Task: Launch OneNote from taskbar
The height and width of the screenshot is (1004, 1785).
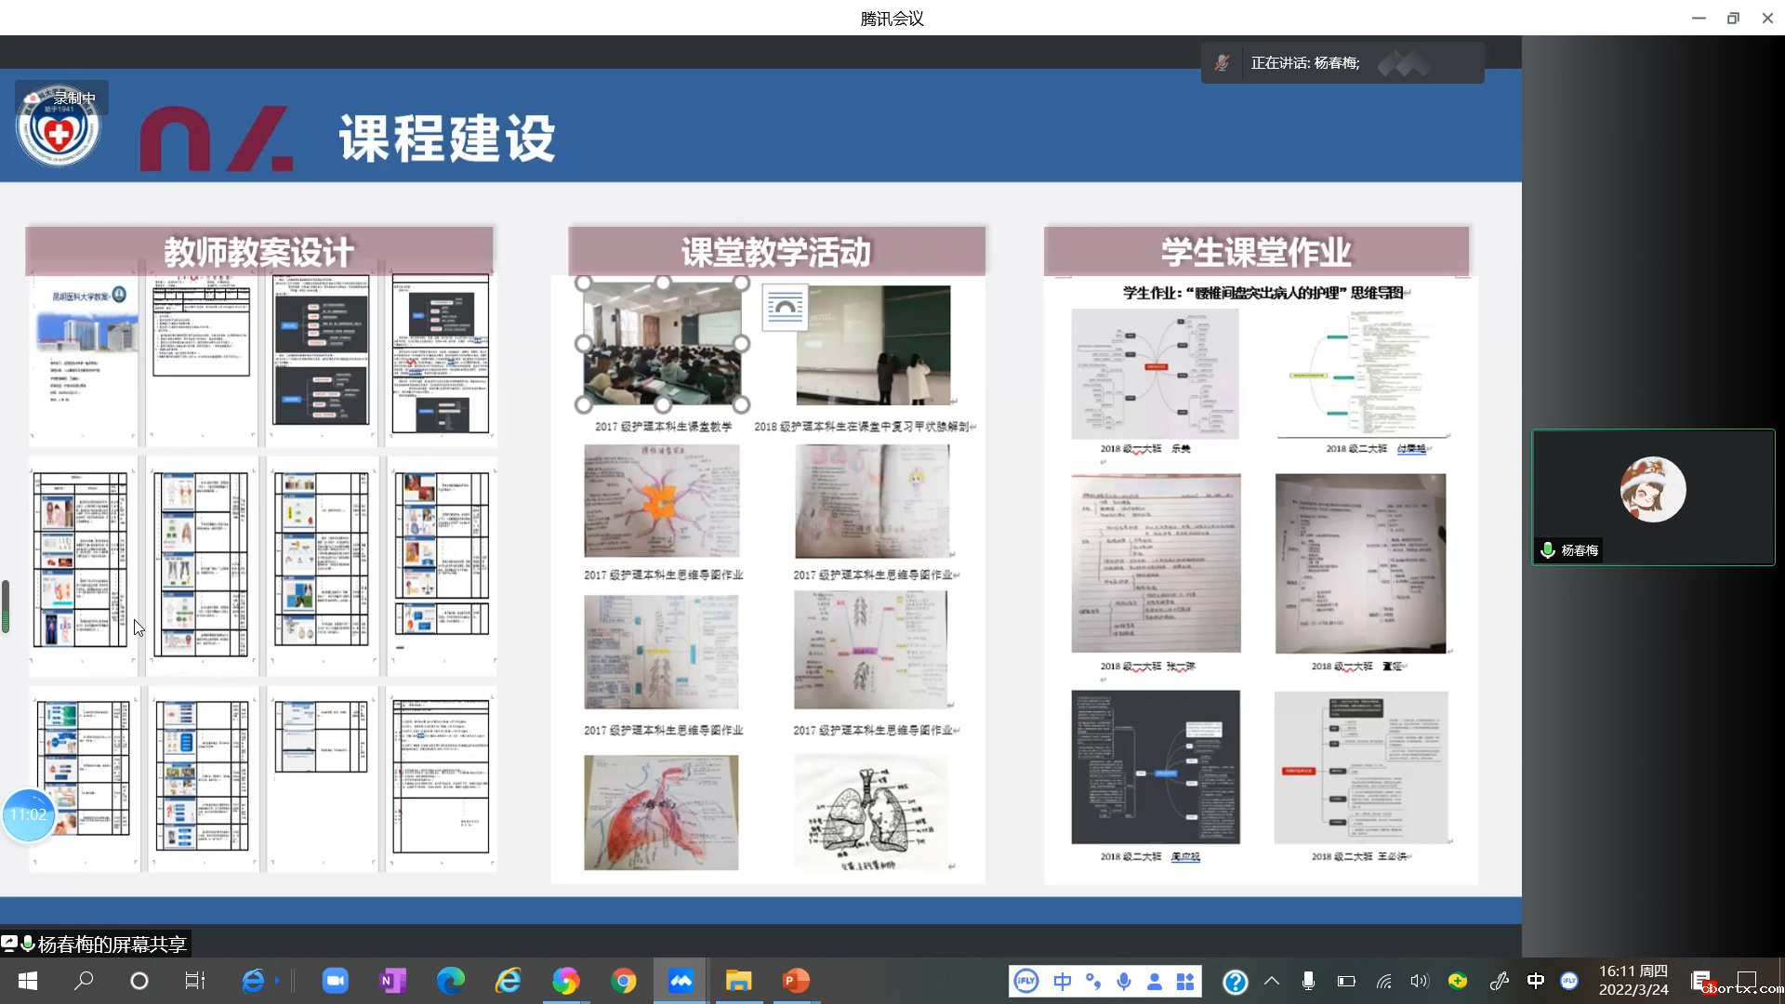Action: (x=392, y=981)
